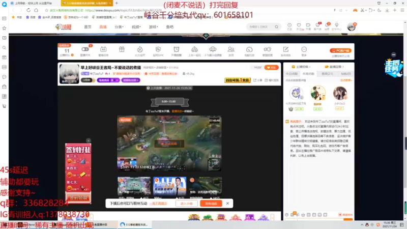Click the purple 超级粉丝团 badge
The height and width of the screenshot is (229, 407).
tap(131, 80)
